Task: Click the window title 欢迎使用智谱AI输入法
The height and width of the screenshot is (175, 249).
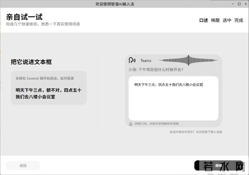Action: (x=115, y=4)
